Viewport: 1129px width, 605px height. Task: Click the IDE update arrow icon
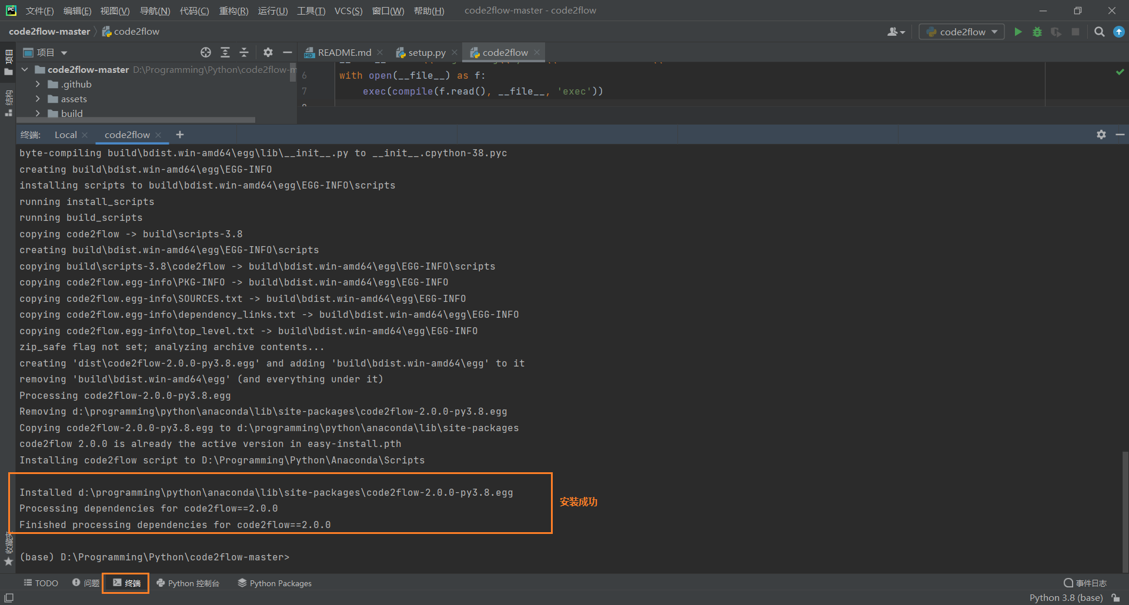coord(1119,32)
